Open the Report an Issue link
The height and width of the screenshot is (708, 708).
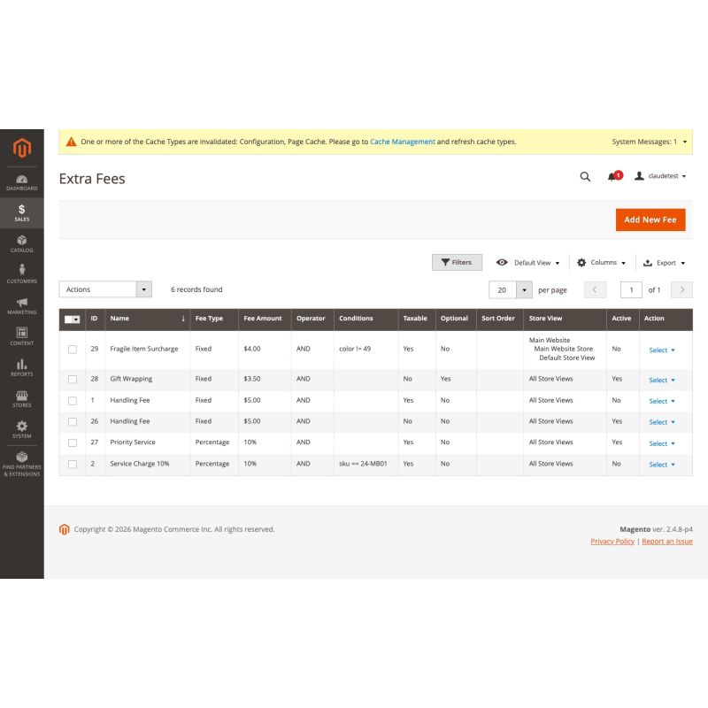pyautogui.click(x=667, y=542)
